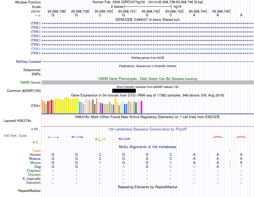This screenshot has width=254, height=197.
Task: Open the RefSeq Curated track label
Action: click(x=28, y=61)
